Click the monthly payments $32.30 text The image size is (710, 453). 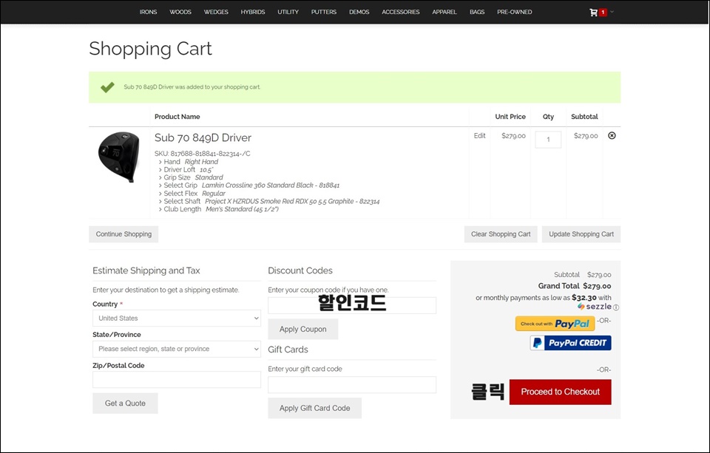click(x=544, y=298)
